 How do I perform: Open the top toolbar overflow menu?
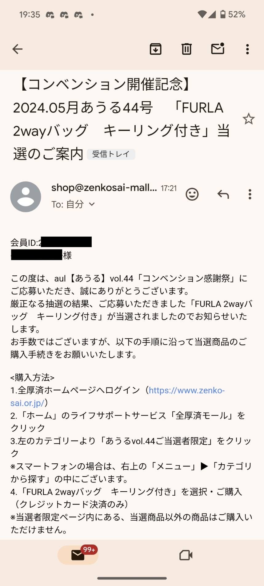pos(247,49)
